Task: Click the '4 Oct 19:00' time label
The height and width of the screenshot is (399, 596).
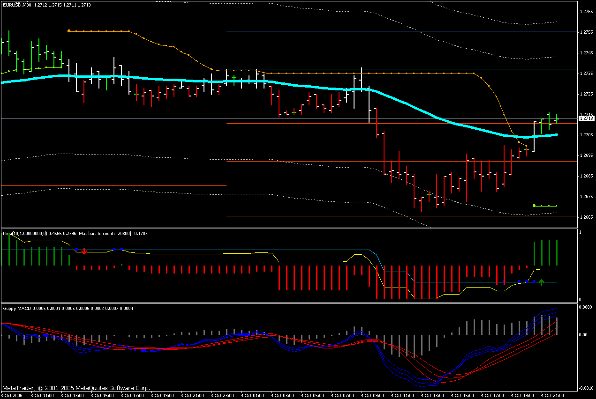Action: click(522, 396)
